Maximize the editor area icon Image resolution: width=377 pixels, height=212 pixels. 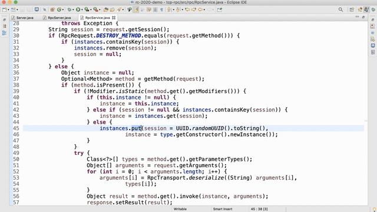tap(363, 17)
